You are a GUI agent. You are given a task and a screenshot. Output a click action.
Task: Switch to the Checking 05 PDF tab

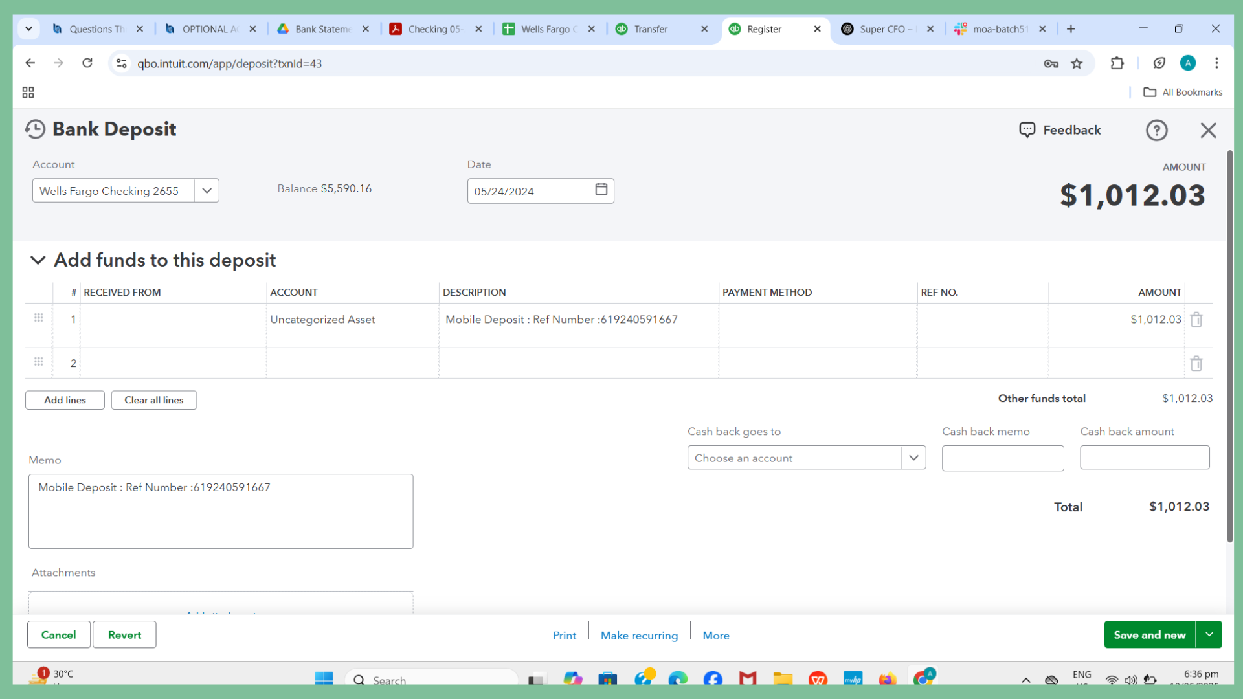point(436,29)
